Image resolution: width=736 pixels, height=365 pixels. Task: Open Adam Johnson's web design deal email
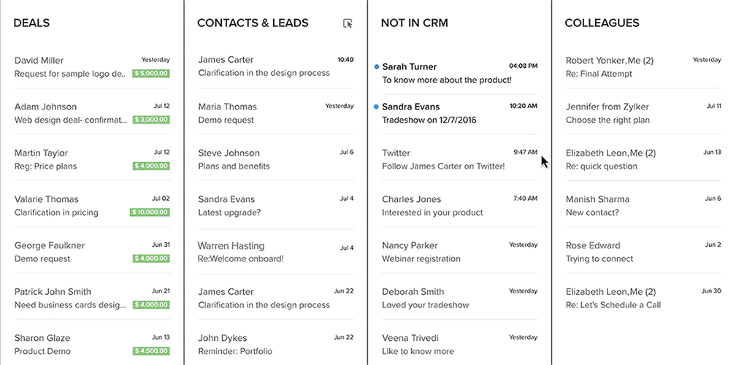92,113
